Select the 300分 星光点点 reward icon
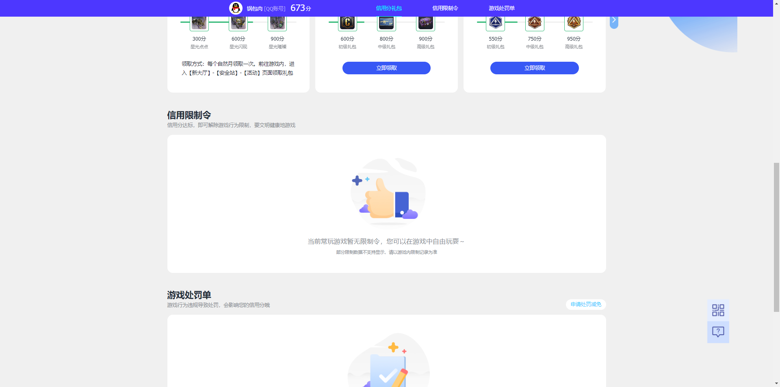This screenshot has height=387, width=780. 199,23
